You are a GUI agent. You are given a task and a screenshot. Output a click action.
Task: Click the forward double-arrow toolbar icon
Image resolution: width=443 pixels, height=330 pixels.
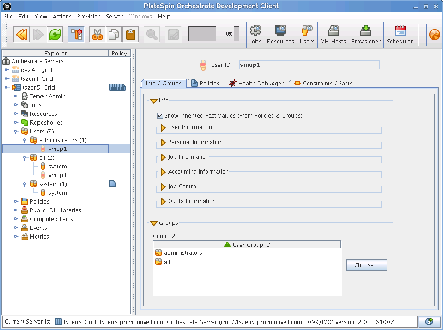pyautogui.click(x=38, y=35)
